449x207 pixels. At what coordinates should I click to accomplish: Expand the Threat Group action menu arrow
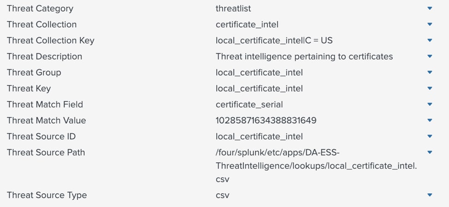430,72
